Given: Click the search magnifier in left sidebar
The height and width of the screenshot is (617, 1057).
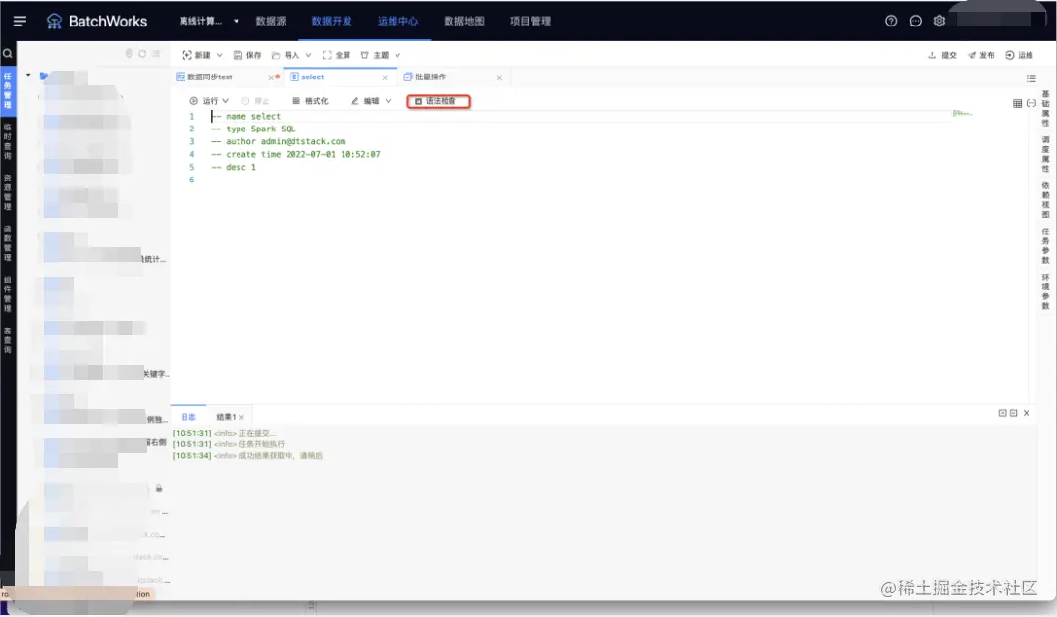Looking at the screenshot, I should tap(8, 53).
